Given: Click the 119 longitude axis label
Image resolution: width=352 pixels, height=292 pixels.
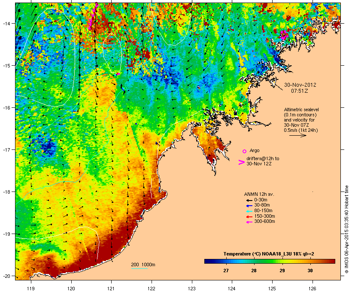Looking at the screenshot, I should click(31, 289).
